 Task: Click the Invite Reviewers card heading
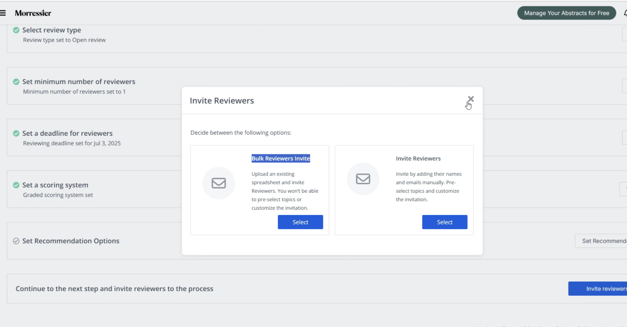click(418, 158)
